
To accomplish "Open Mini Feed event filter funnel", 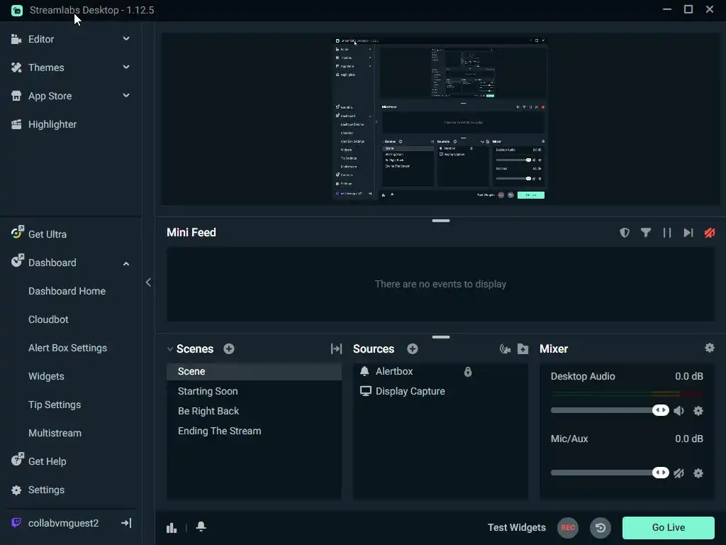I will point(646,233).
